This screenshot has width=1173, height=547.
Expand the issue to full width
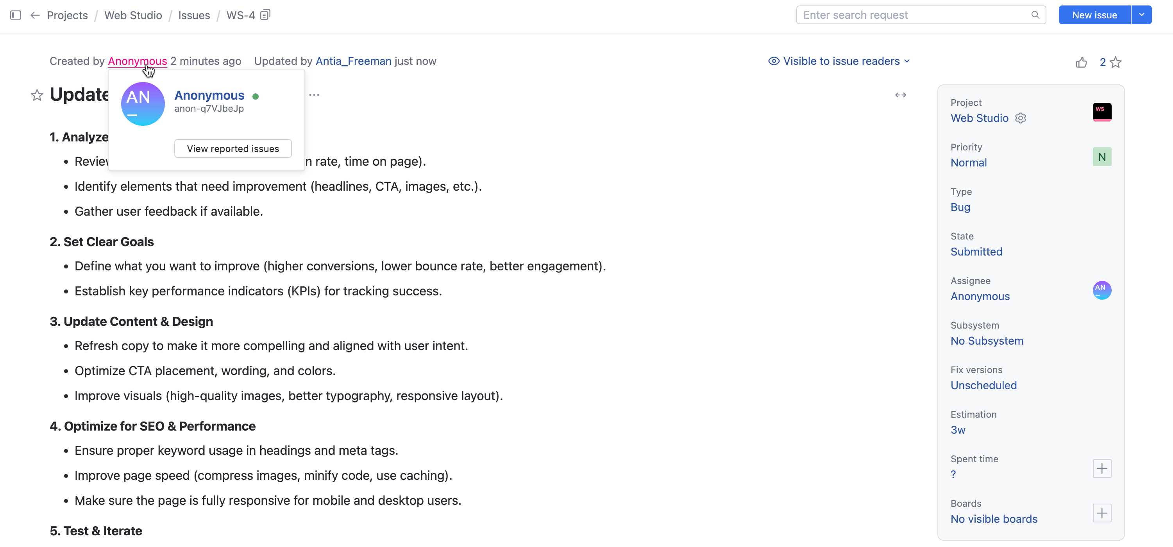(x=900, y=95)
